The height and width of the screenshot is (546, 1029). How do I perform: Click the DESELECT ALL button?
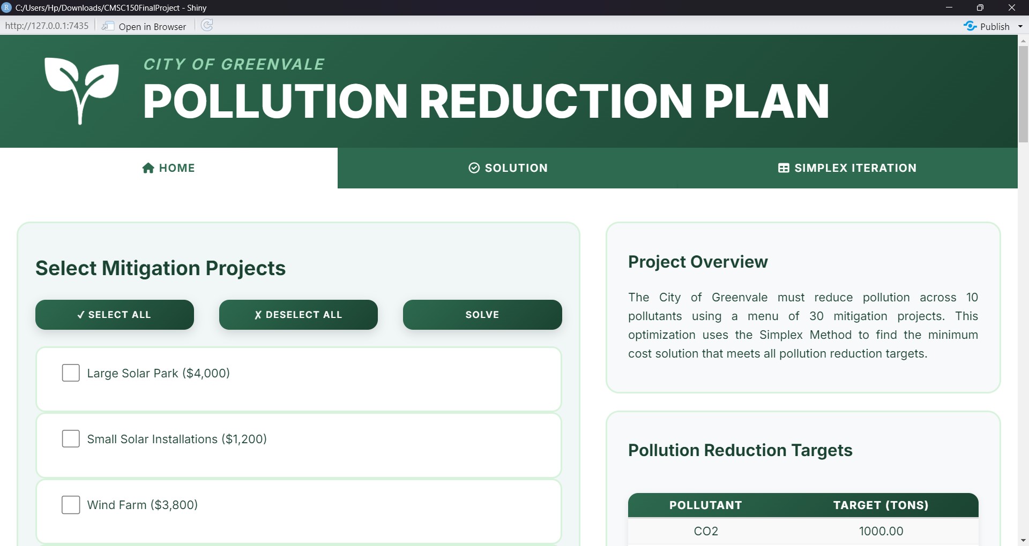[x=298, y=315]
